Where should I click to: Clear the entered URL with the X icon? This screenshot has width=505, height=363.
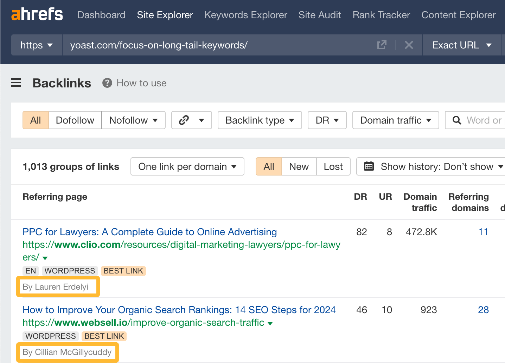pos(409,45)
